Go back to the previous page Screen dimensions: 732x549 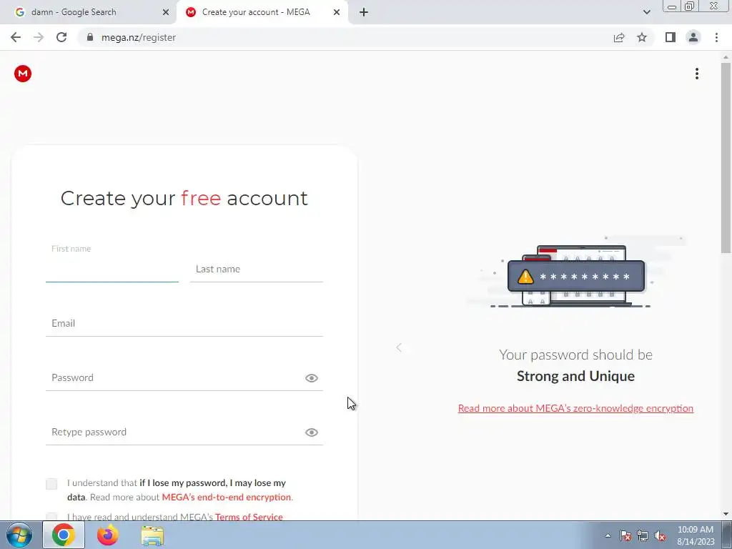click(16, 37)
